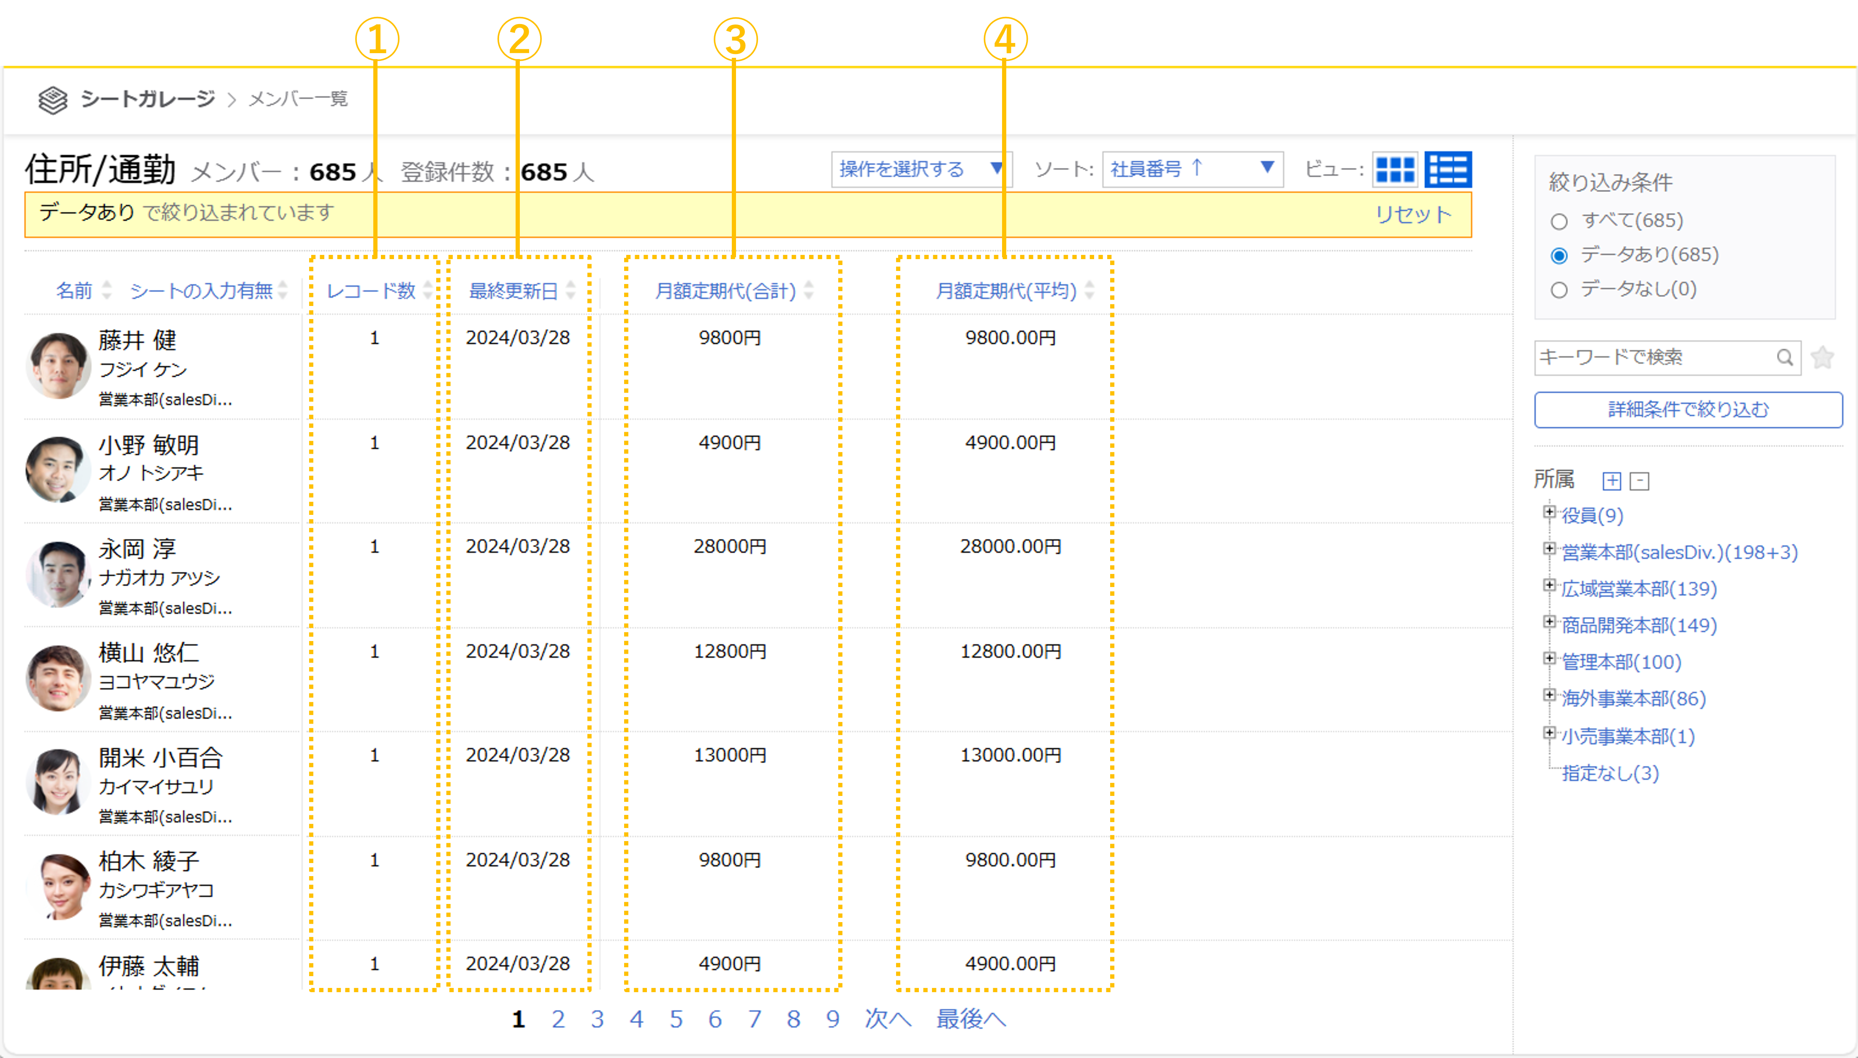
Task: Sort by 最終更新日 column arrows
Action: pyautogui.click(x=570, y=291)
